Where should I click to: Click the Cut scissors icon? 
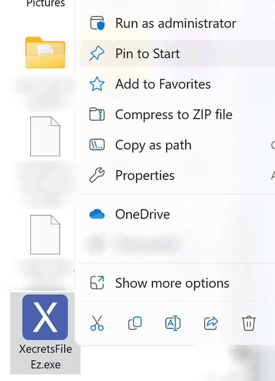coord(96,324)
